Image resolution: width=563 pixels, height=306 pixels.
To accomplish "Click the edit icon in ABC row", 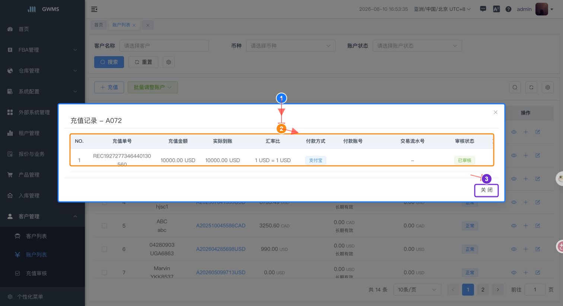I will (538, 226).
